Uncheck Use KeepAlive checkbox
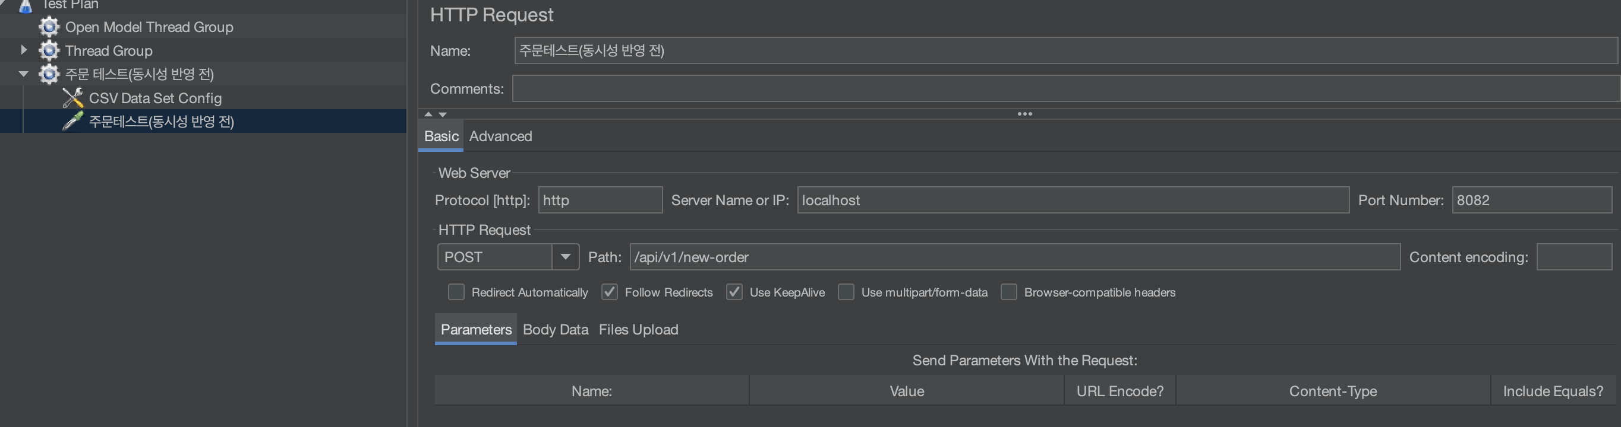1621x427 pixels. 734,292
